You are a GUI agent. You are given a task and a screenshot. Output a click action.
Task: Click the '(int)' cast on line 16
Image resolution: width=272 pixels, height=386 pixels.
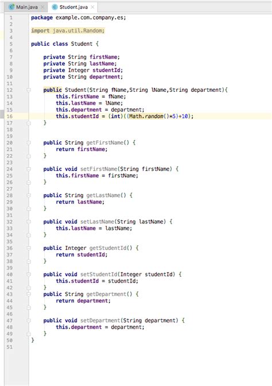[115, 117]
